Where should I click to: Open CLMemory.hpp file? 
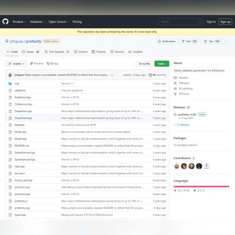23,104
